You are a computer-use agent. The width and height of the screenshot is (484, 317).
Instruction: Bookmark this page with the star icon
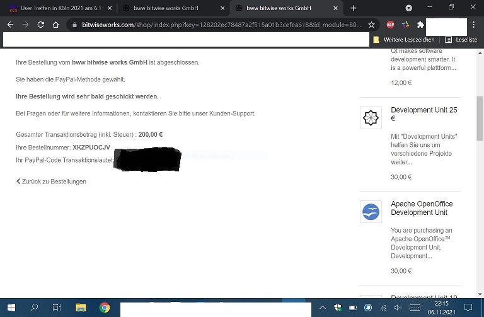[371, 25]
